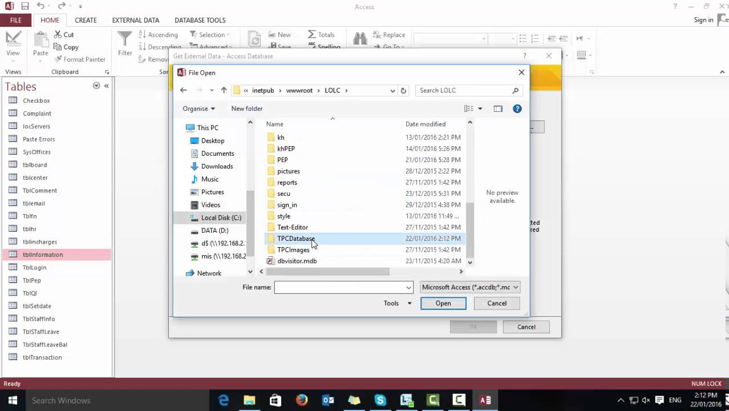Open Outlook from the taskbar
729x411 pixels.
pos(328,400)
